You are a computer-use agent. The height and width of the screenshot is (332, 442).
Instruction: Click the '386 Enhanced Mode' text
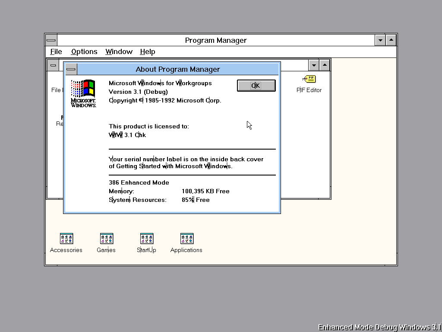139,183
